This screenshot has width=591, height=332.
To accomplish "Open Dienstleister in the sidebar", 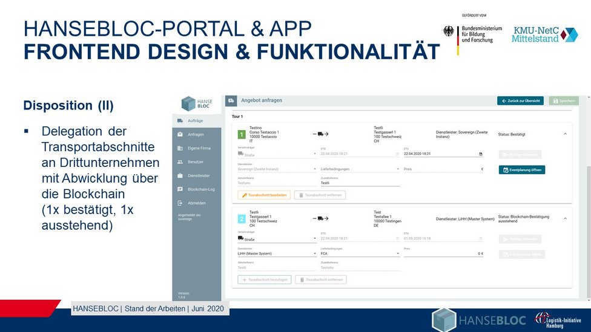I will tap(197, 176).
